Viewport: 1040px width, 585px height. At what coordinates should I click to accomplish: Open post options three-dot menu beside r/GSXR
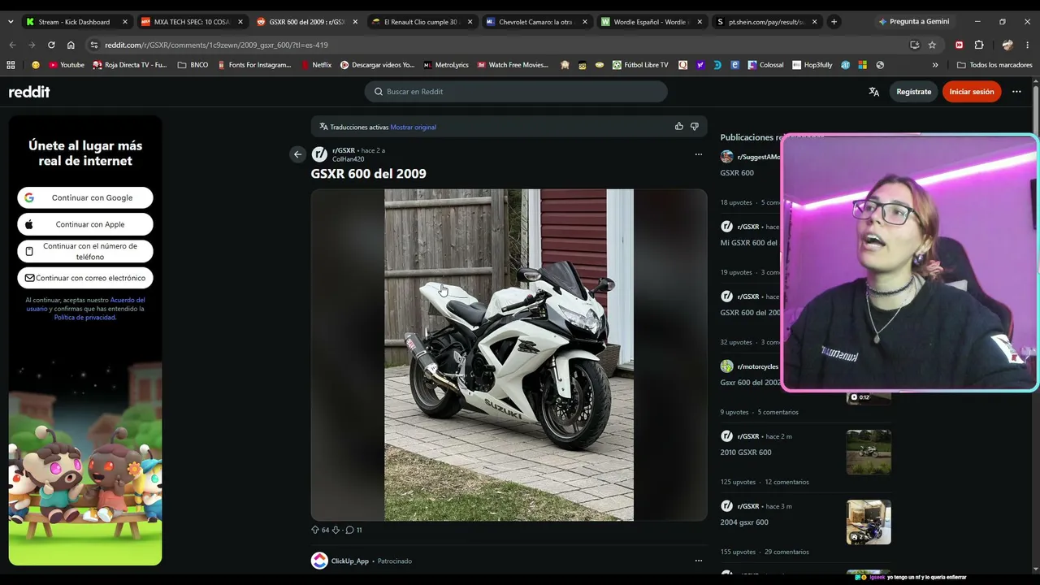point(698,154)
